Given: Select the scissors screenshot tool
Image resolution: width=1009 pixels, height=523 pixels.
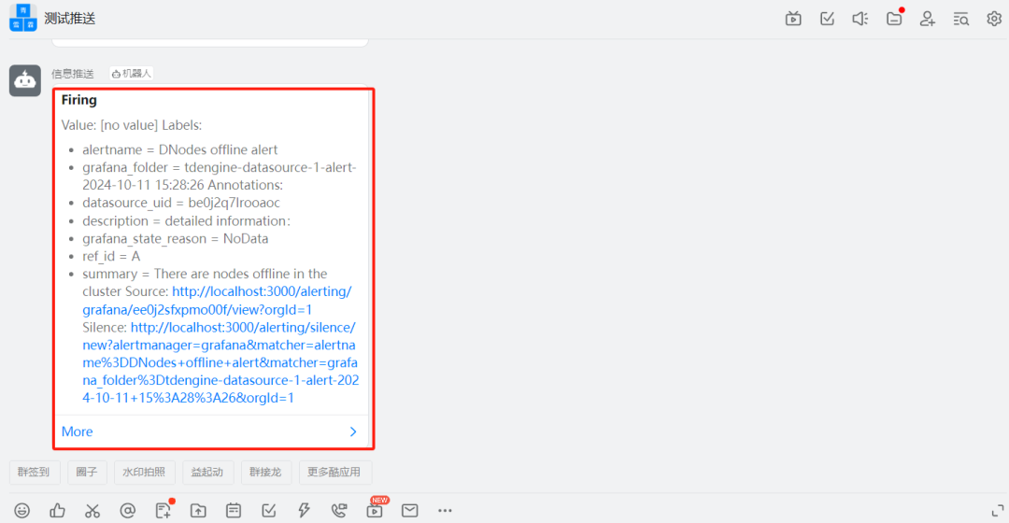Looking at the screenshot, I should coord(92,511).
